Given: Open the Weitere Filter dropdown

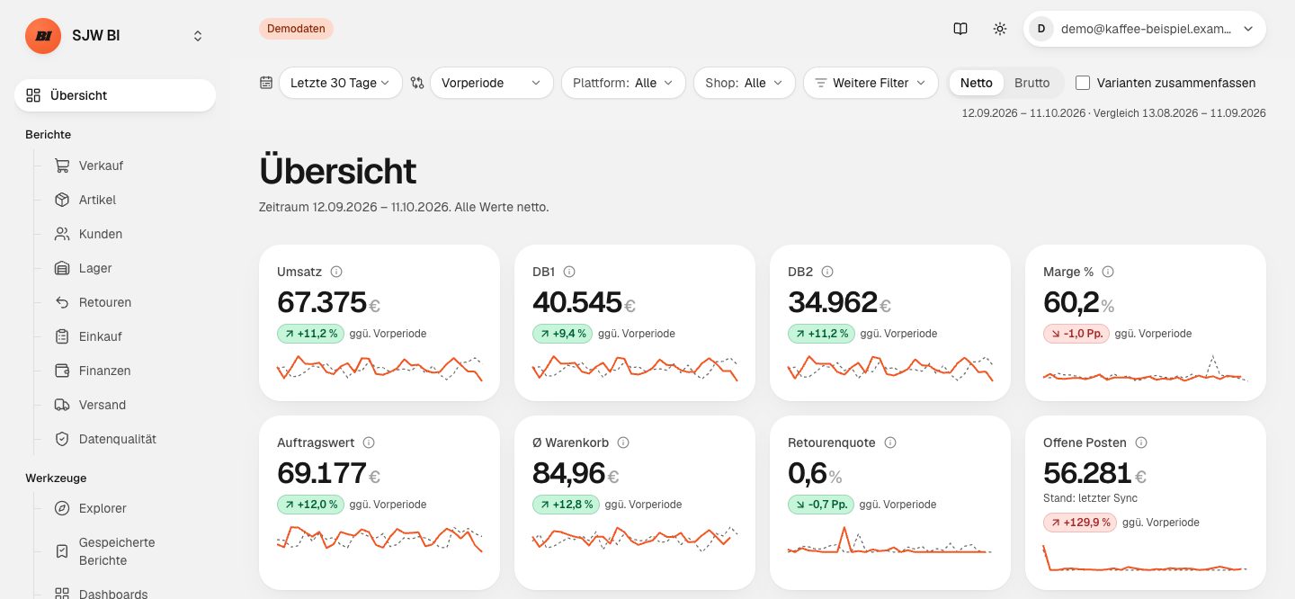Looking at the screenshot, I should point(871,83).
